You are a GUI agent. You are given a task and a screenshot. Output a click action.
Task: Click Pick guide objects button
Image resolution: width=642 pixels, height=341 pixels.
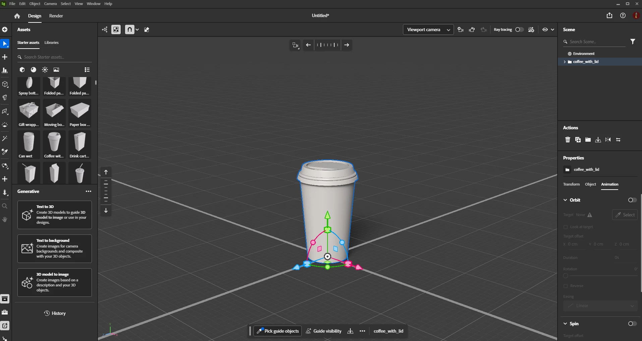click(x=278, y=331)
